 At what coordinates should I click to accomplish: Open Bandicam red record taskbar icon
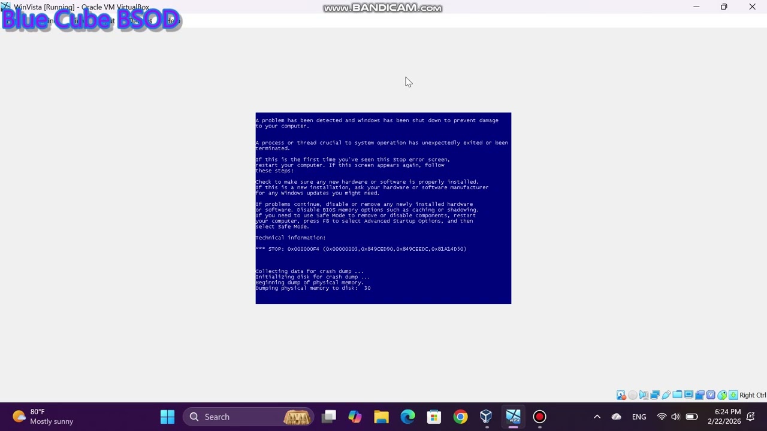(x=539, y=417)
